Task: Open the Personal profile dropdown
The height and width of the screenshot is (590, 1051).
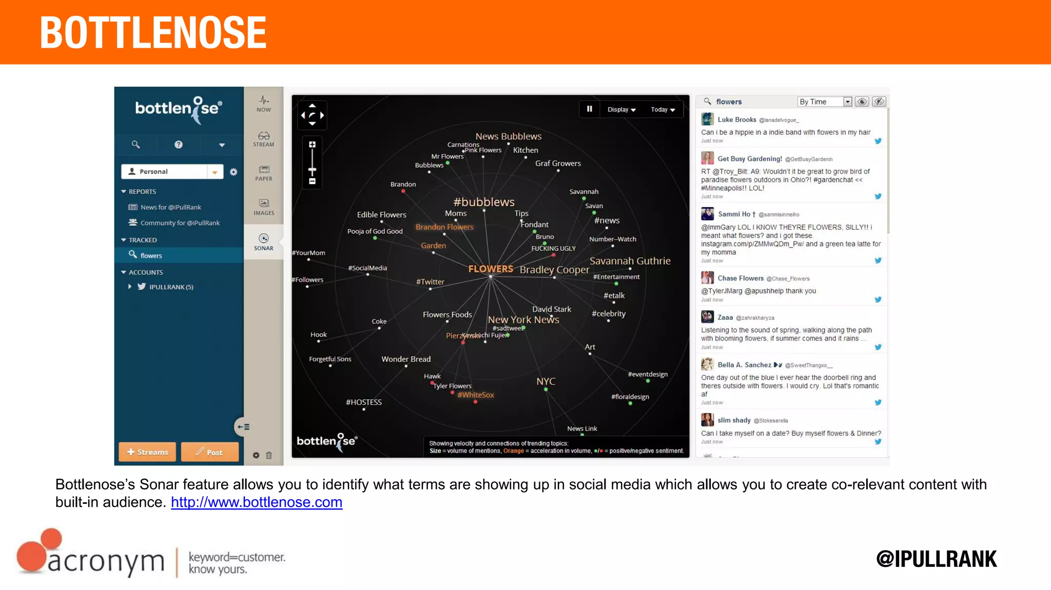Action: 172,172
